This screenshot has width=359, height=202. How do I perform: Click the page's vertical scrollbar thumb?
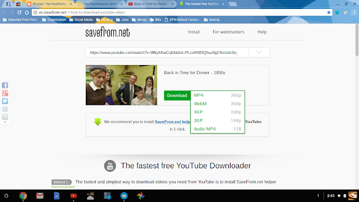pyautogui.click(x=357, y=39)
